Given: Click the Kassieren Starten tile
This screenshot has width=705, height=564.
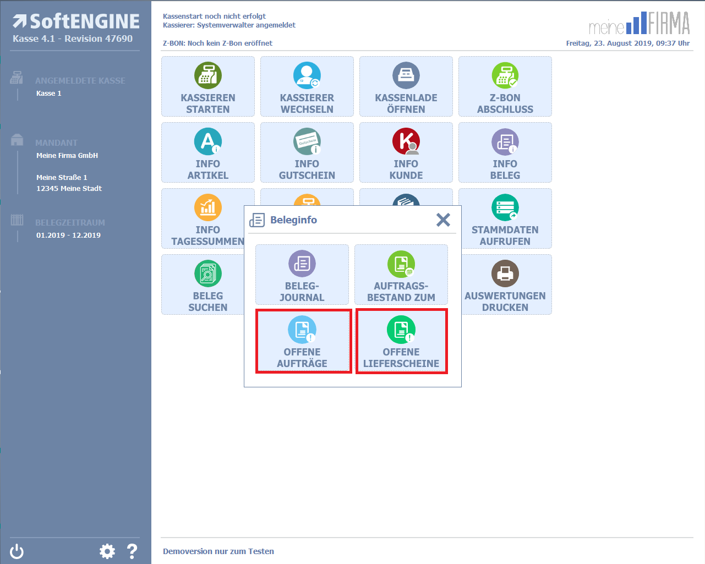Looking at the screenshot, I should [x=207, y=86].
